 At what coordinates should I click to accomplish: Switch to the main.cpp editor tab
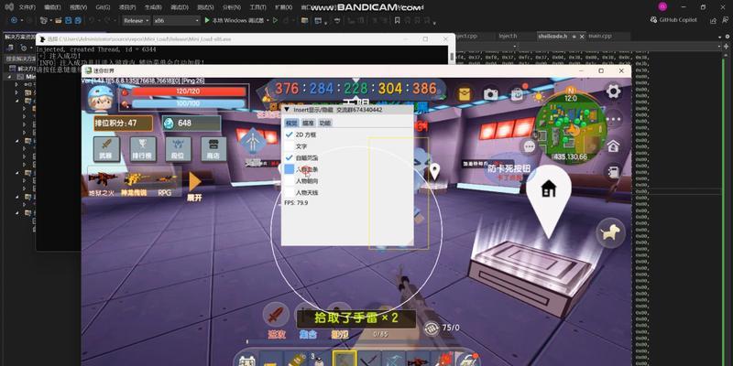pos(600,36)
